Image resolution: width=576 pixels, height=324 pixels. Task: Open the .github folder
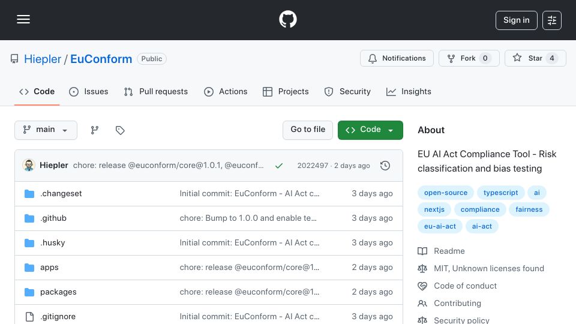(53, 218)
